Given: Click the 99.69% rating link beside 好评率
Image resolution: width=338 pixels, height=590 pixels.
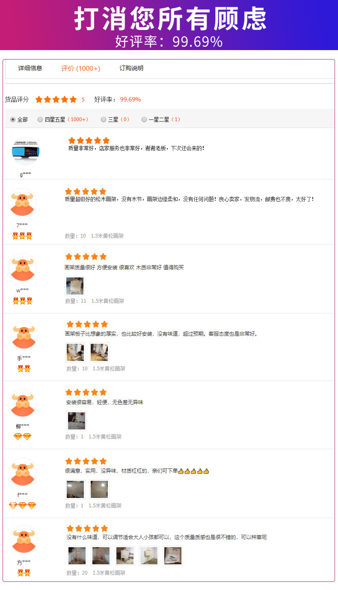Looking at the screenshot, I should [130, 99].
